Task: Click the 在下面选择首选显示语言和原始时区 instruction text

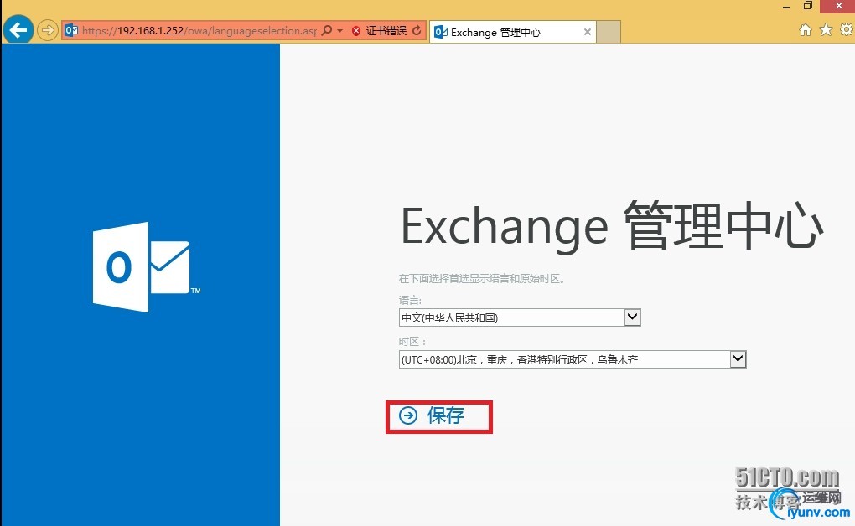Action: pos(483,279)
